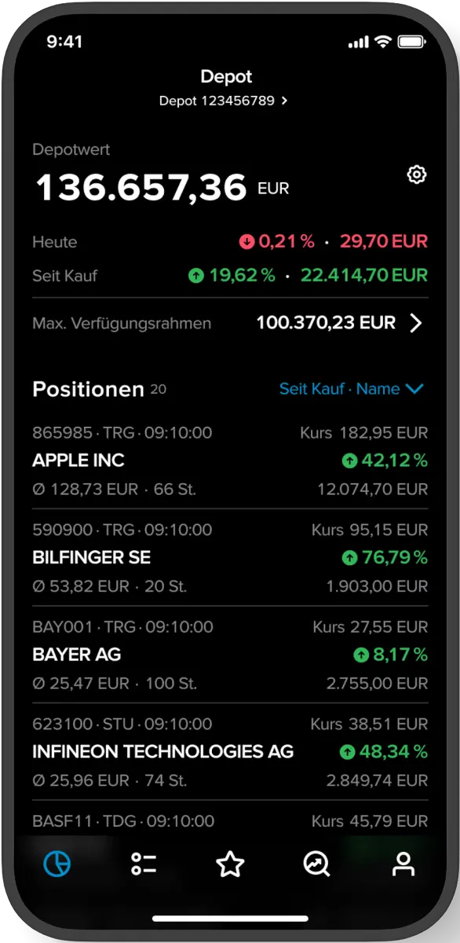Tap the Positionen heading
Screen dimensions: 460x943
coord(88,389)
